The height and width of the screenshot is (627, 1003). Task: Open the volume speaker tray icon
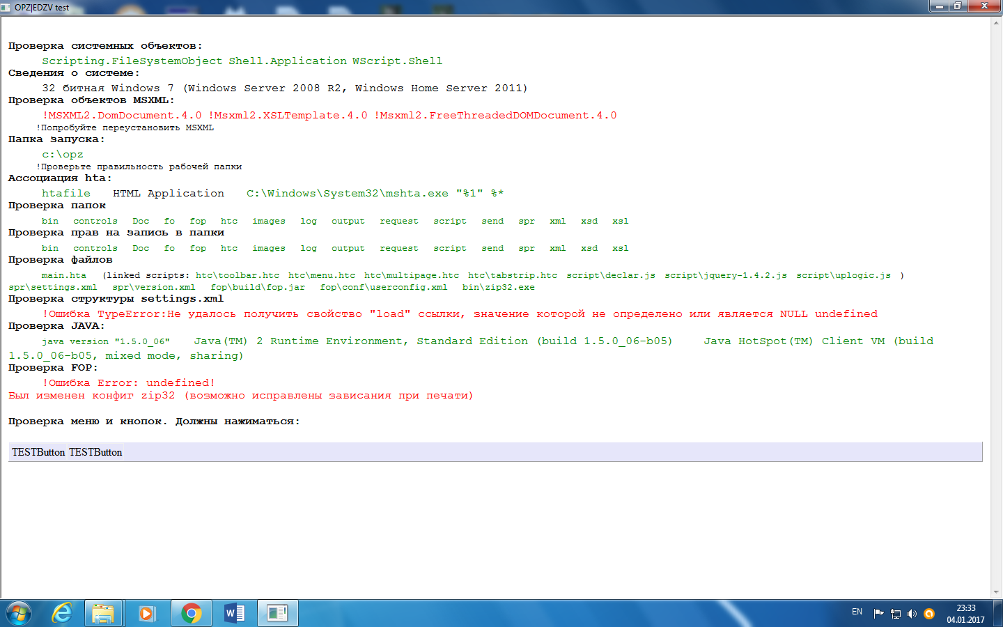tap(912, 614)
